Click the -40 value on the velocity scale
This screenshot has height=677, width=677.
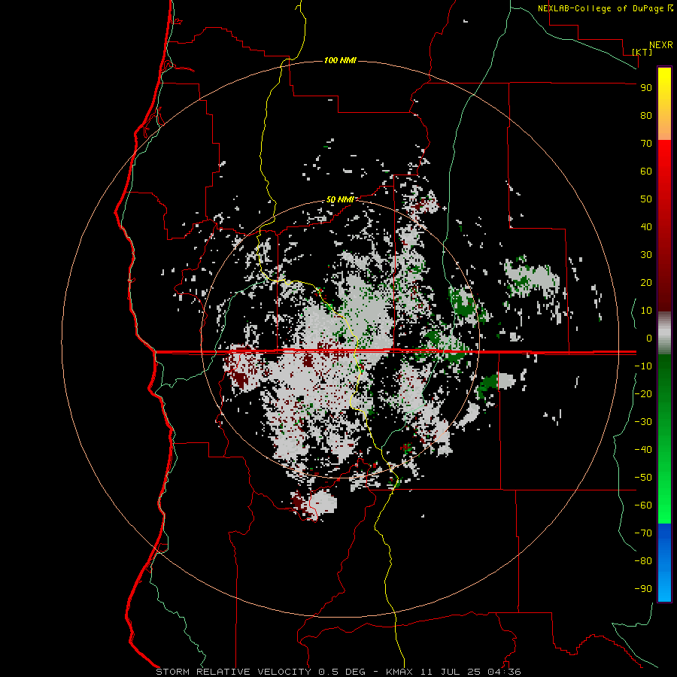coord(643,450)
